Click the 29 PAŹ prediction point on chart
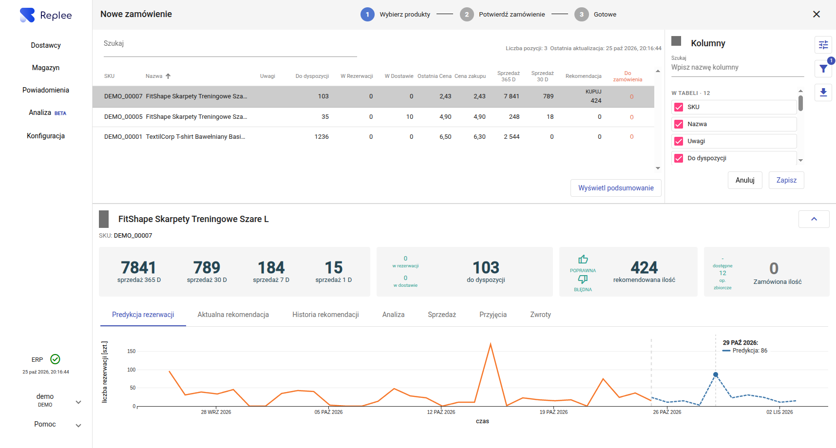Viewport: 836px width, 448px height. pos(716,374)
